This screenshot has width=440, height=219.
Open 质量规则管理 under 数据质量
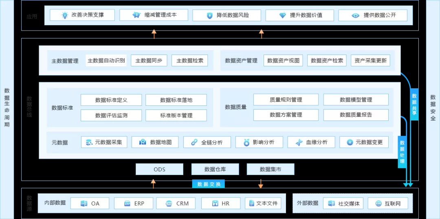pos(286,100)
